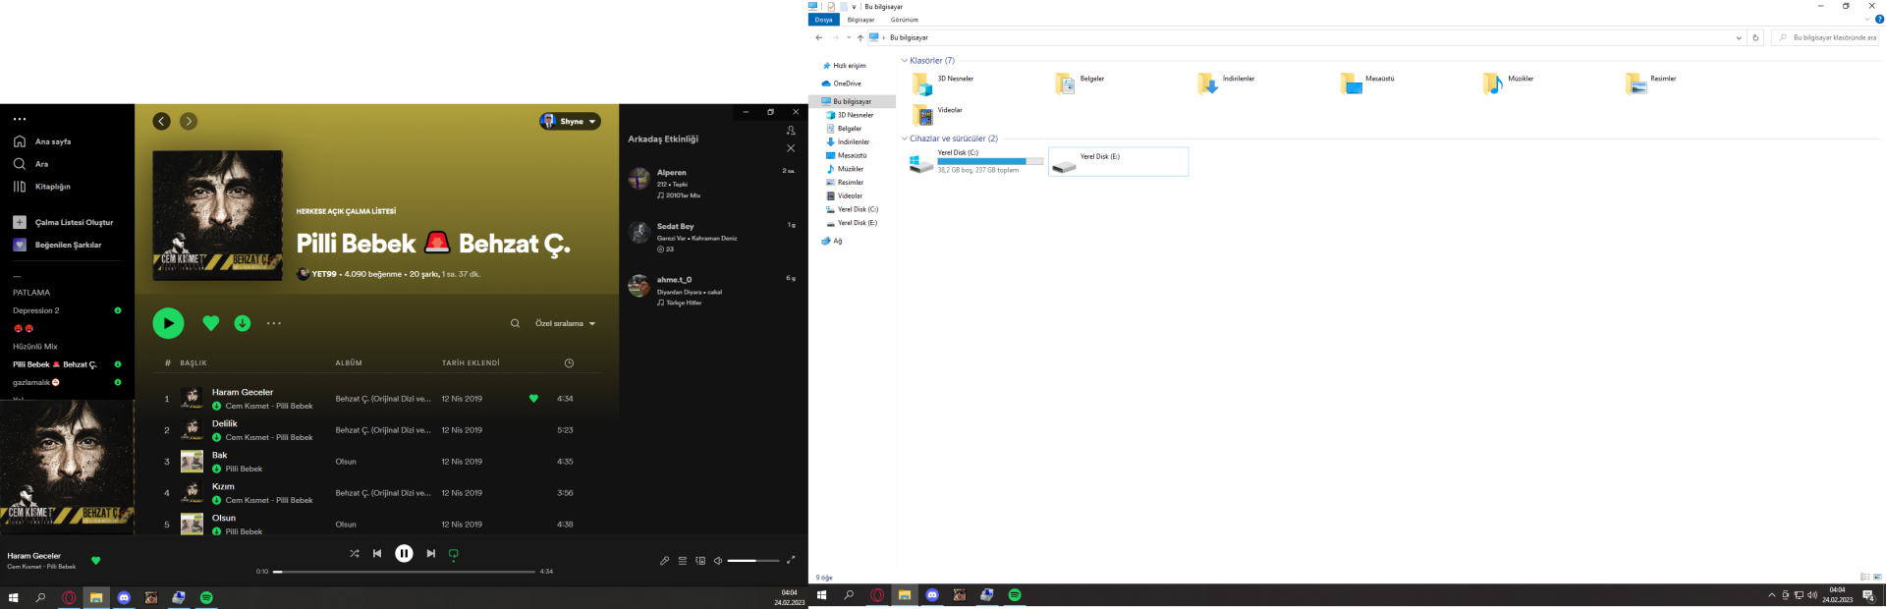The image size is (1886, 609).
Task: Seek in the song progress bar
Action: (x=404, y=572)
